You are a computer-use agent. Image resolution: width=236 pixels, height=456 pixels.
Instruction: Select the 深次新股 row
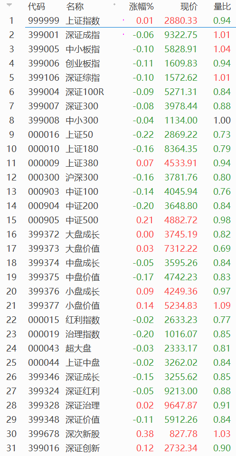(118, 434)
